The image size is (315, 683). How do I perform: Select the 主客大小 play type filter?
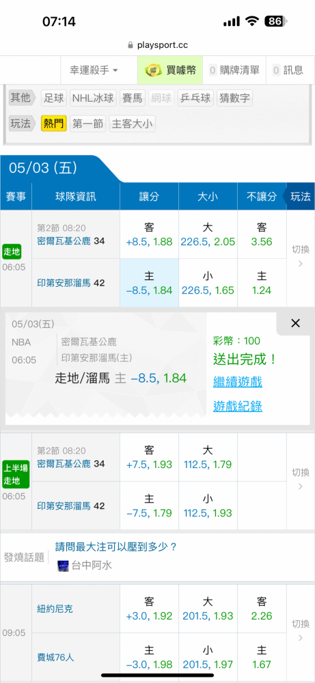coord(132,124)
